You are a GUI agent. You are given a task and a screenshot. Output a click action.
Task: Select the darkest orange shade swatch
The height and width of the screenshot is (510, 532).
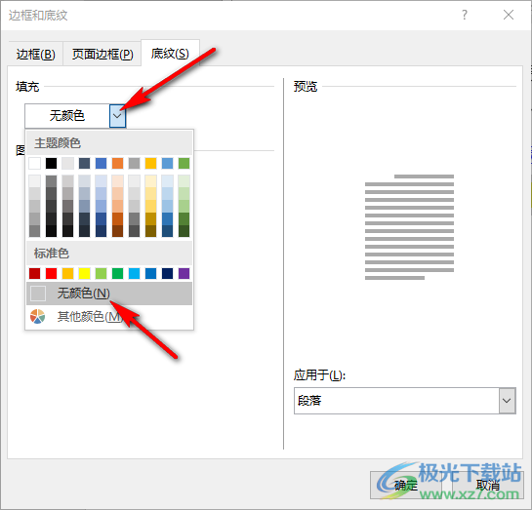pos(118,231)
